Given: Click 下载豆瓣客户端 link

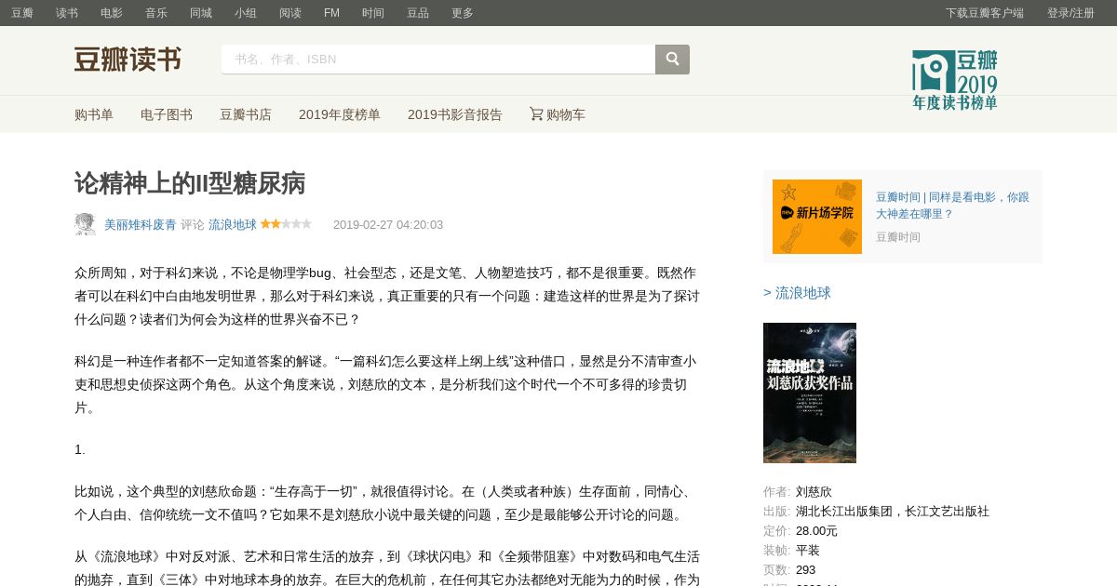Looking at the screenshot, I should (x=985, y=13).
